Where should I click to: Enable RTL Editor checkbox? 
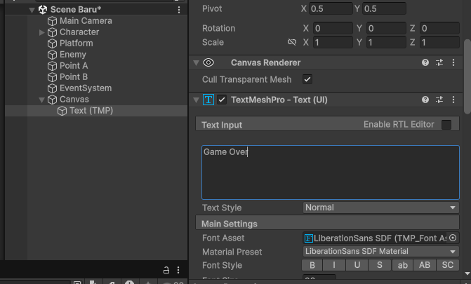tap(446, 125)
